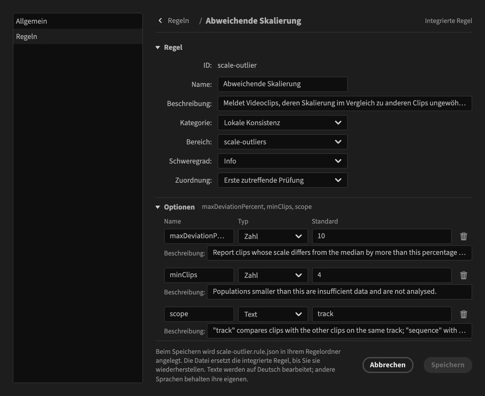The width and height of the screenshot is (485, 396).
Task: Edit the default value field containing 10
Action: click(382, 236)
